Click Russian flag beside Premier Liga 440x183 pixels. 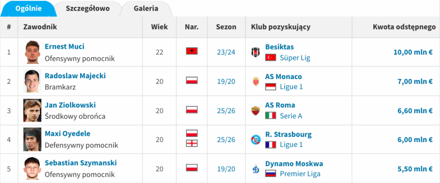point(271,174)
